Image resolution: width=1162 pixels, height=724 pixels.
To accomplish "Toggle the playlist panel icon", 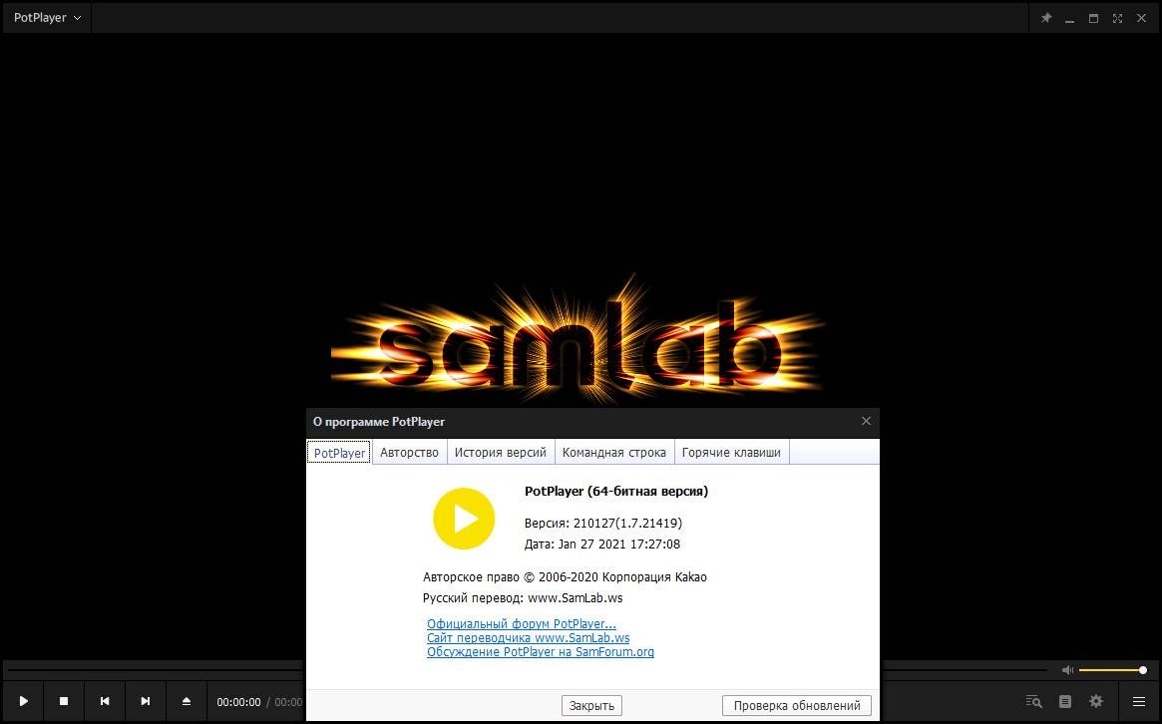I will coord(1065,701).
